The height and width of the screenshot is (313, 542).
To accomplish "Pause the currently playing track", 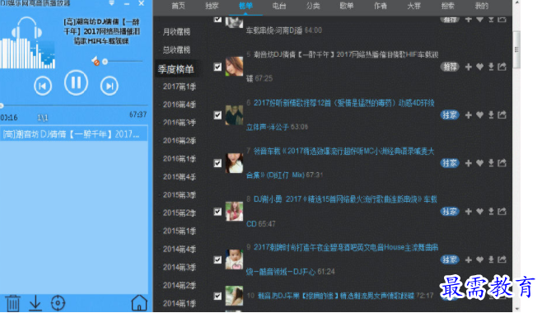I will pos(76,83).
